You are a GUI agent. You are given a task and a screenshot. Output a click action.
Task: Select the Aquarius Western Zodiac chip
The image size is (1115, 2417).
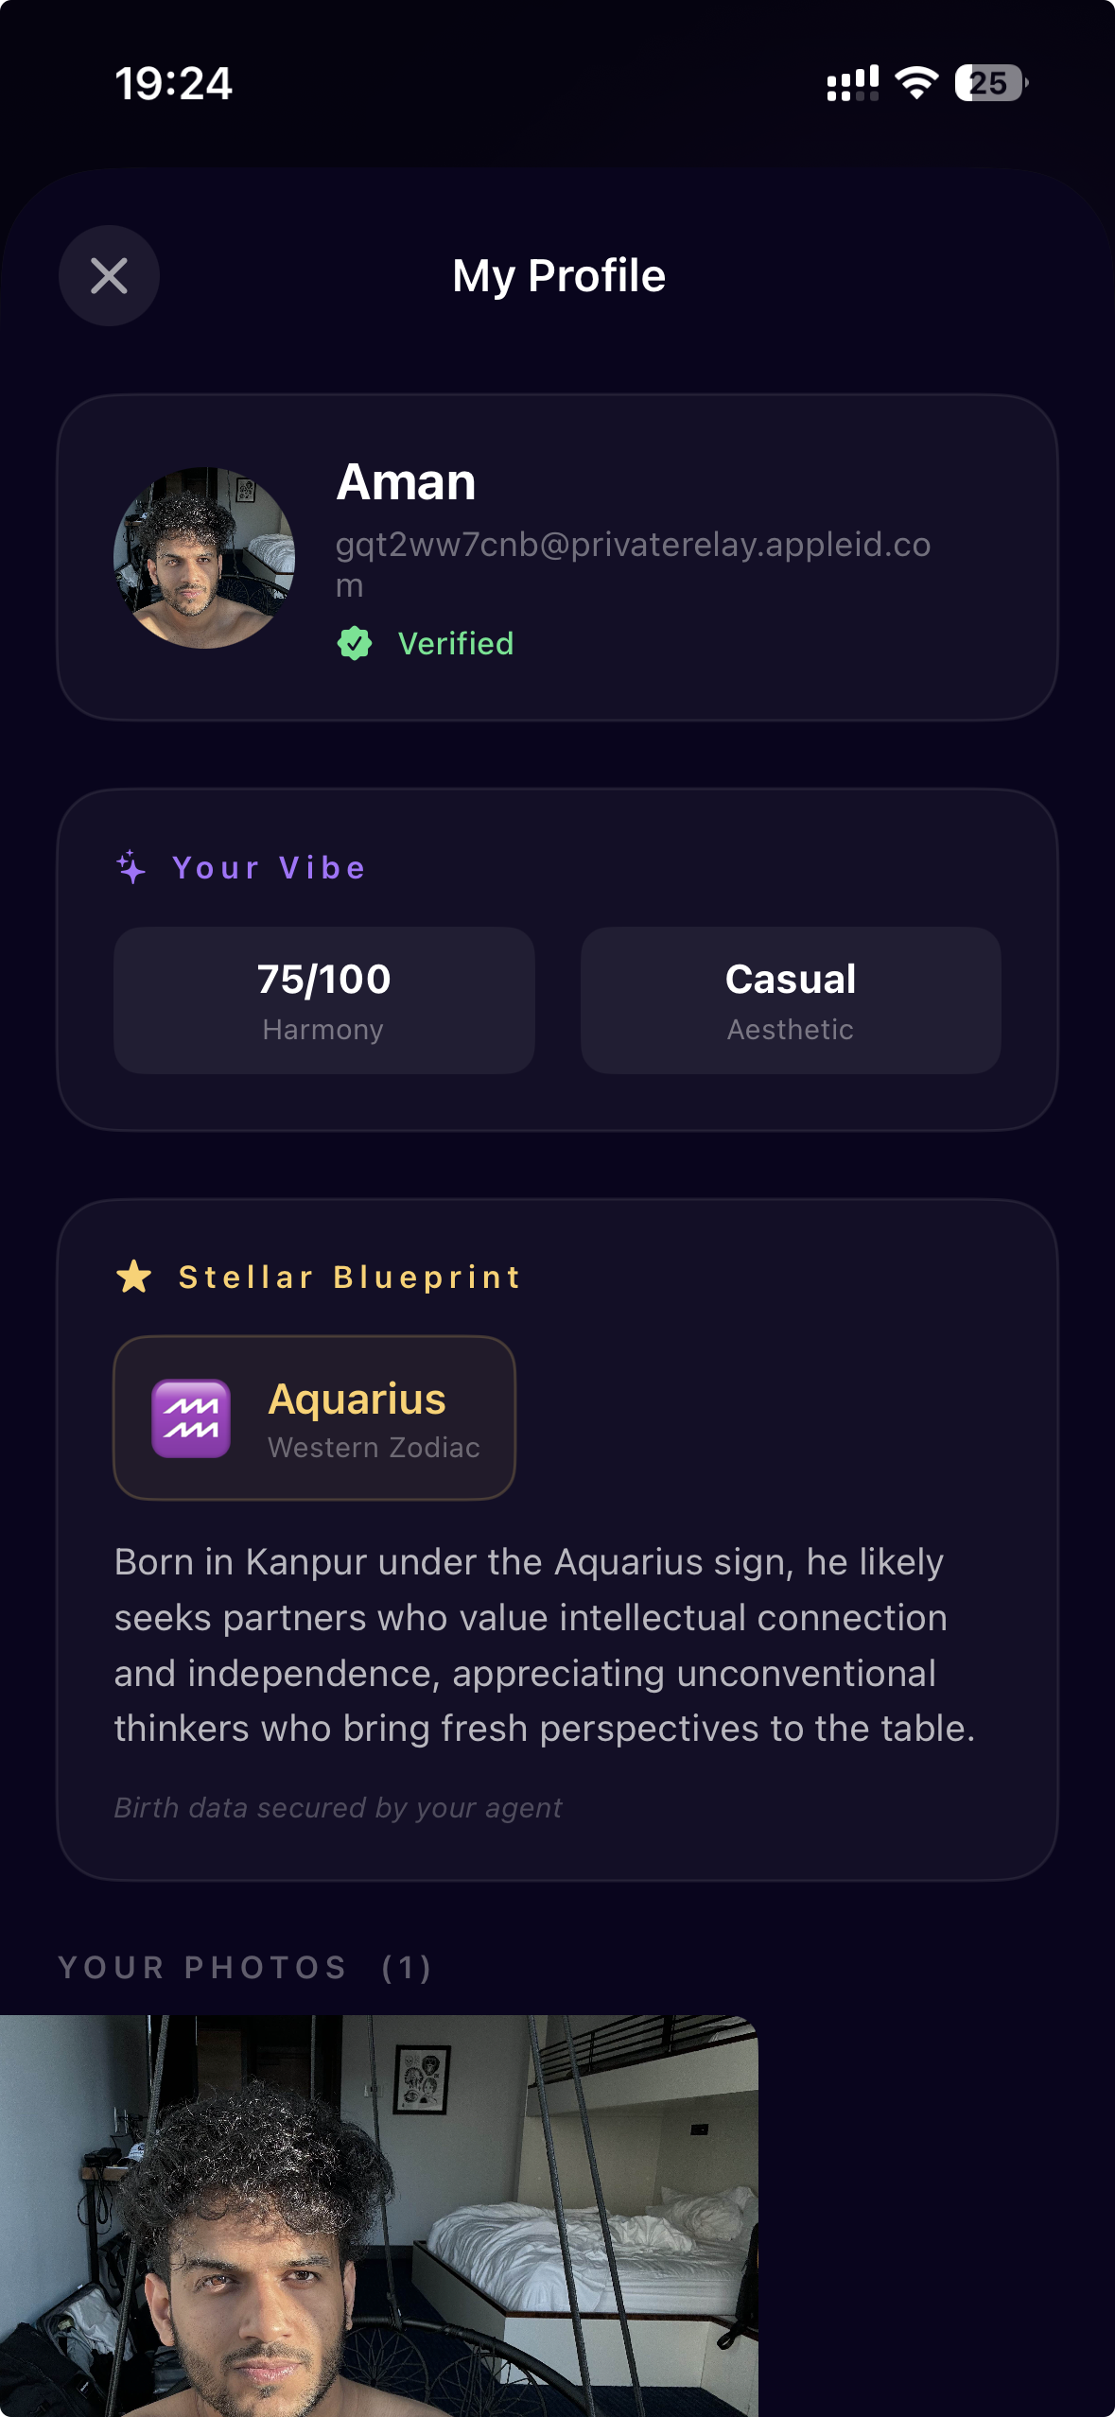tap(314, 1417)
